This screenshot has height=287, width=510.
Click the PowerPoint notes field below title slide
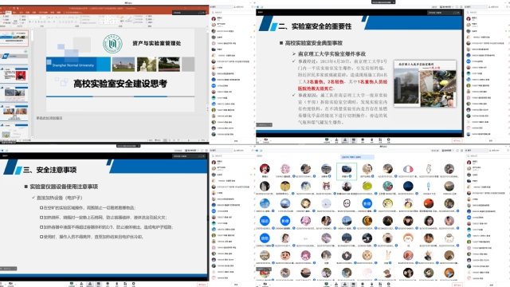pos(120,118)
